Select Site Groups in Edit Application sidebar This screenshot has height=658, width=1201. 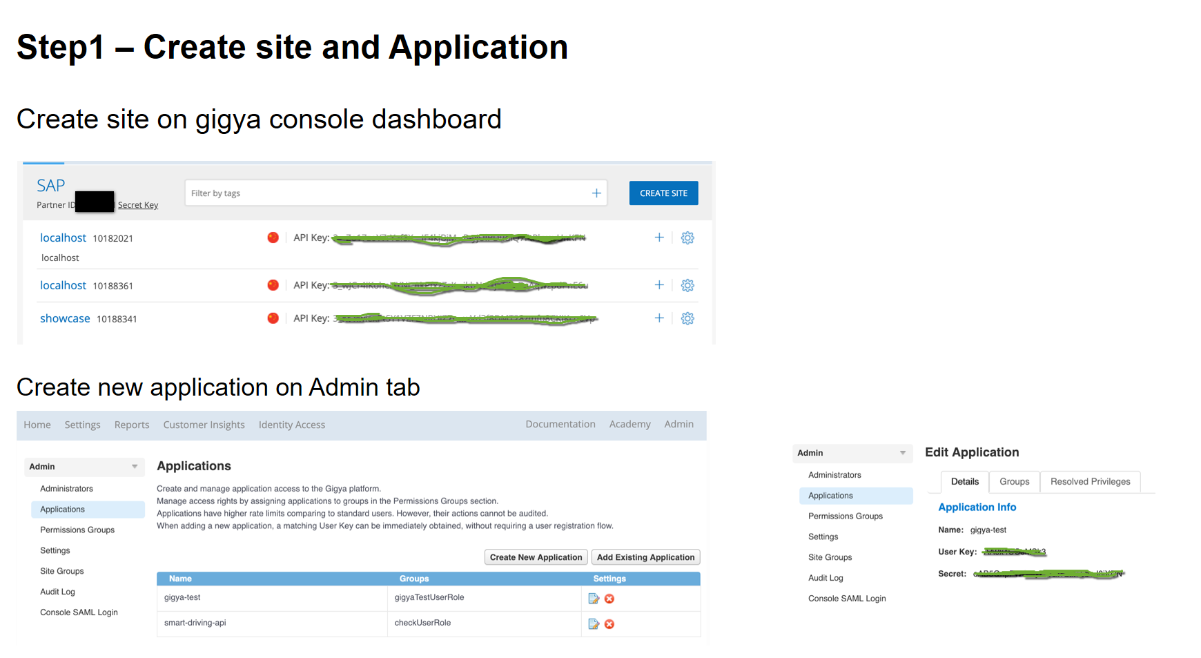coord(830,558)
